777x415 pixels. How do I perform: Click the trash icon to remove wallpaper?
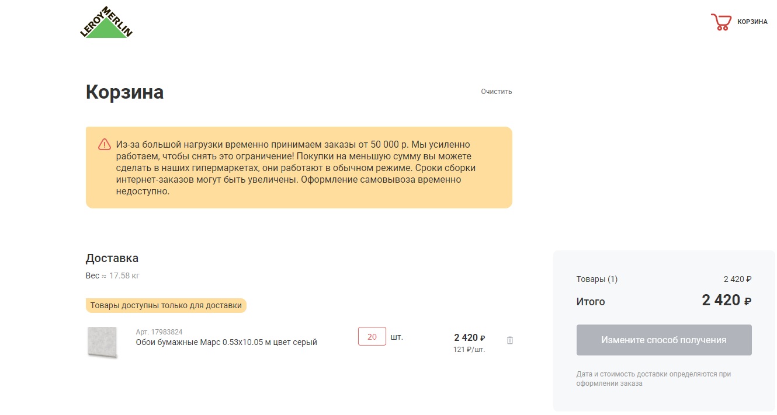pyautogui.click(x=509, y=340)
